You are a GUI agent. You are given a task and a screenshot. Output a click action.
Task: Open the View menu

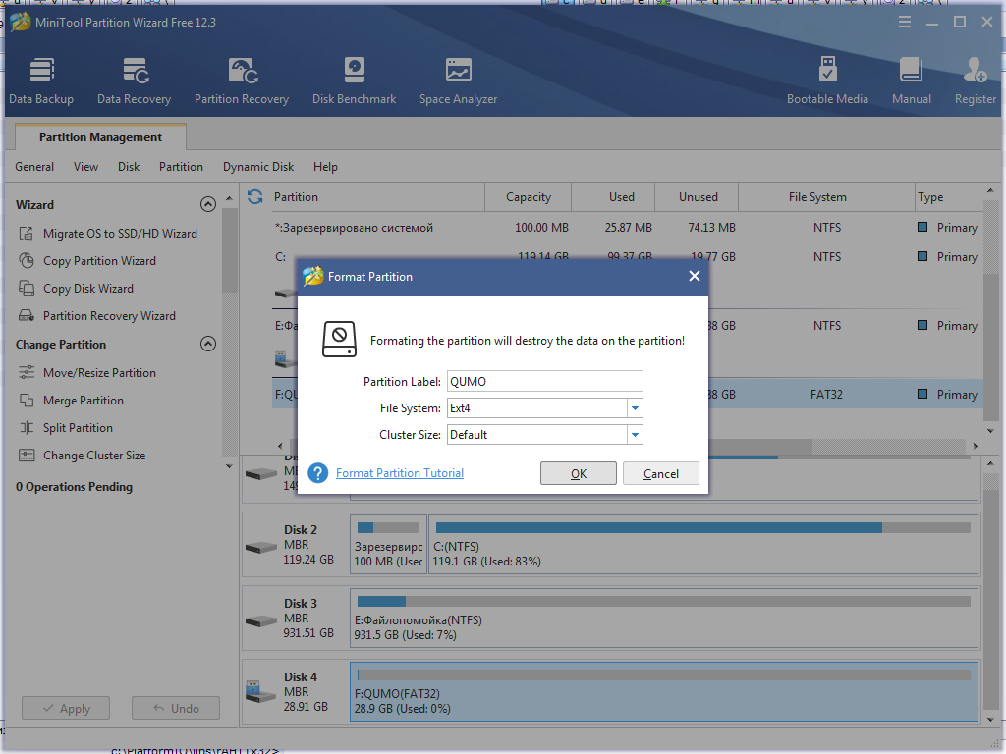pyautogui.click(x=86, y=167)
